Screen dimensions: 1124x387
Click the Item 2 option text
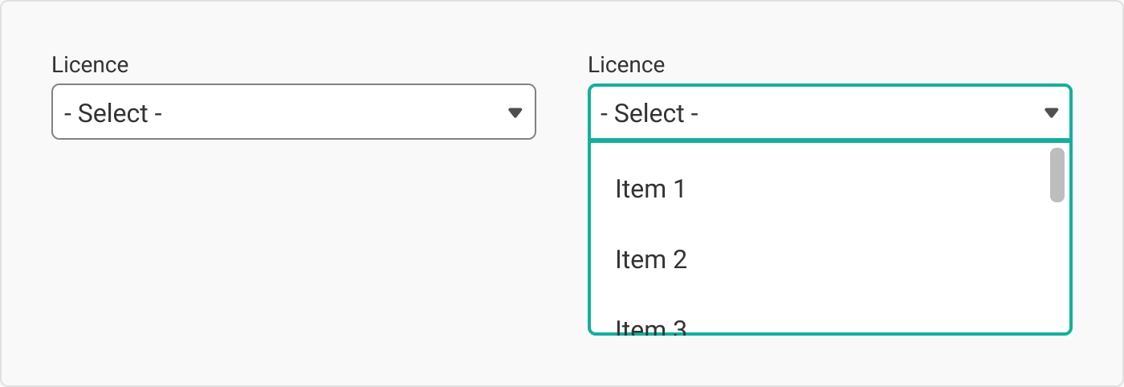[651, 260]
